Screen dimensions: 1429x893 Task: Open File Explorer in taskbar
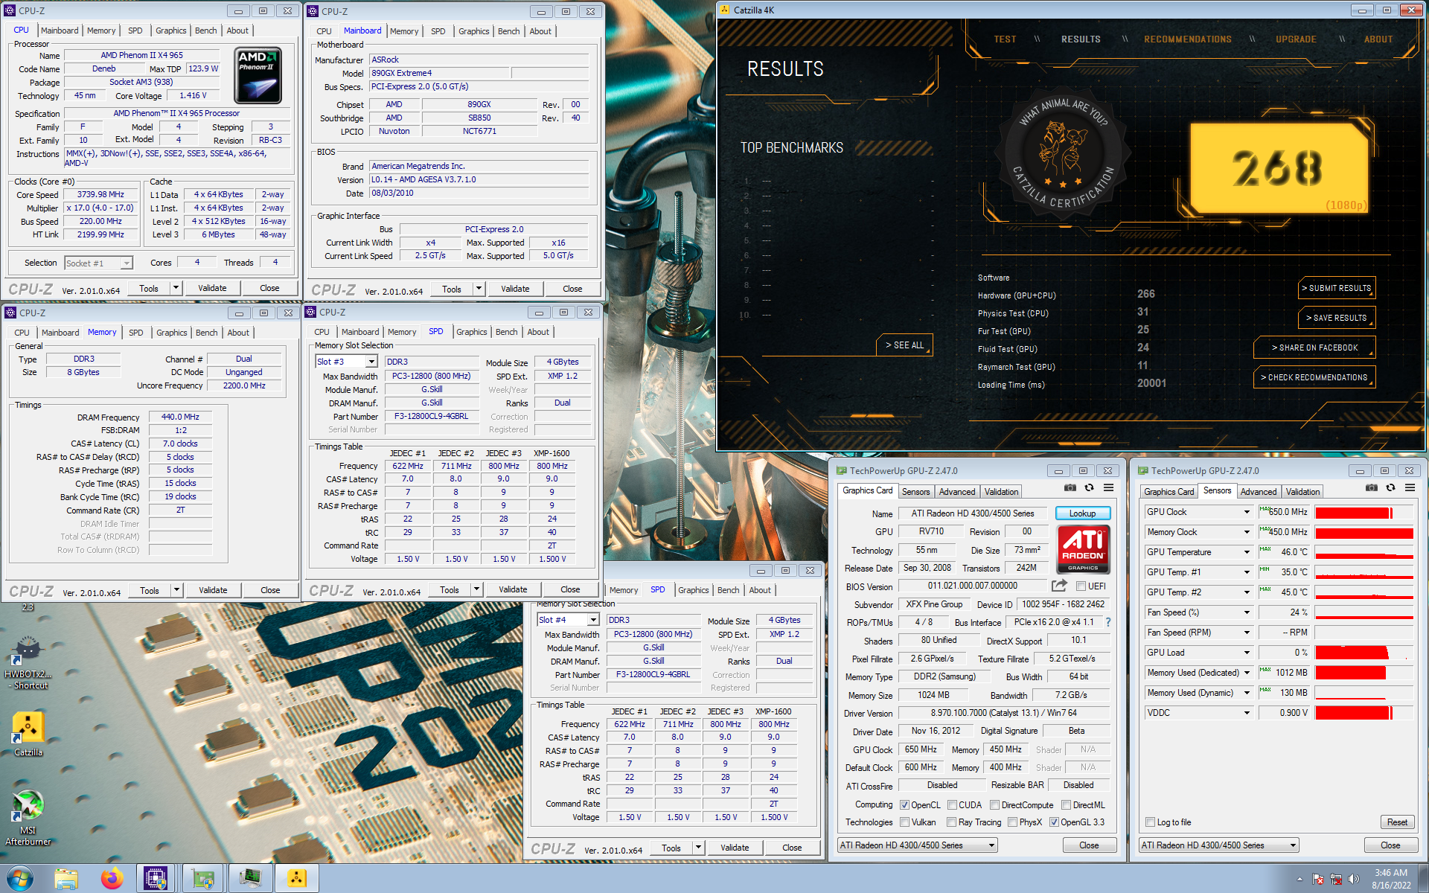point(66,879)
